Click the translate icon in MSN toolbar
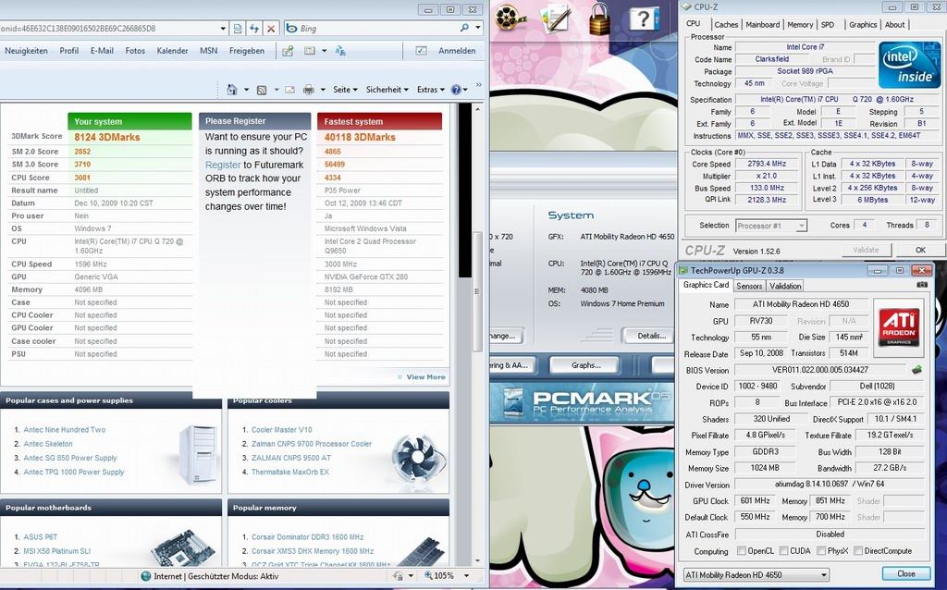This screenshot has width=947, height=590. point(340,51)
